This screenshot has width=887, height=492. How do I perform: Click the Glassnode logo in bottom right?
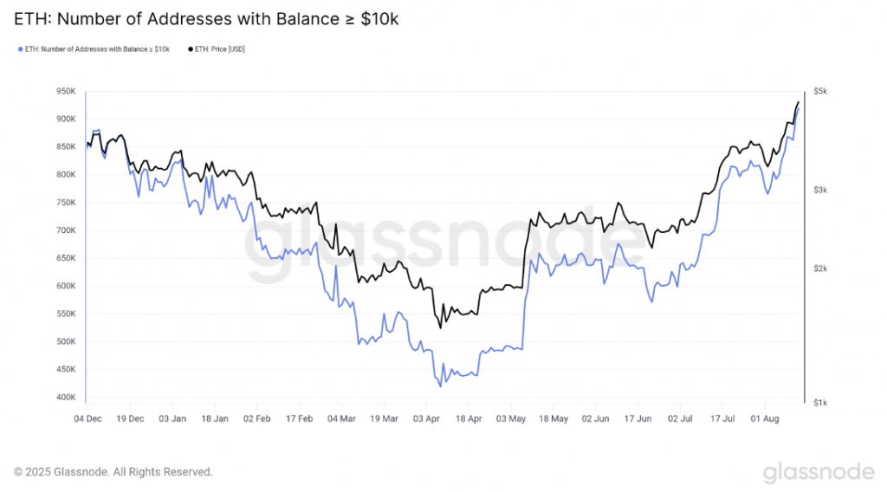818,472
